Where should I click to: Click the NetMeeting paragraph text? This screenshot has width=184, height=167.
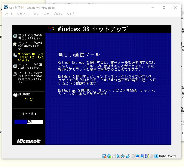pyautogui.click(x=107, y=92)
